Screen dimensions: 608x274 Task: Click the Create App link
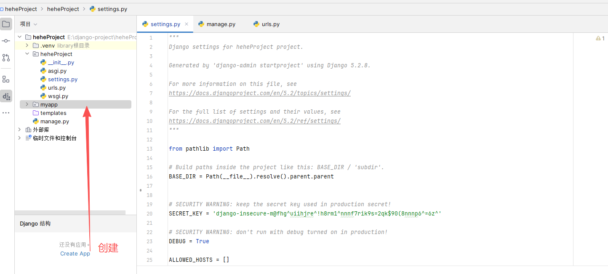(x=75, y=253)
